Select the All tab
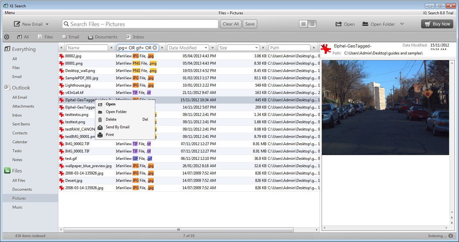This screenshot has width=459, height=242. click(23, 37)
